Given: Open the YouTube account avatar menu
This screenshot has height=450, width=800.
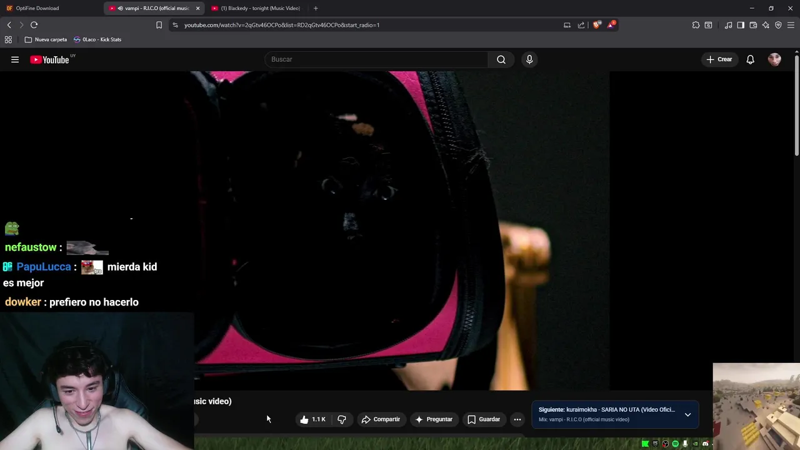Looking at the screenshot, I should [774, 59].
